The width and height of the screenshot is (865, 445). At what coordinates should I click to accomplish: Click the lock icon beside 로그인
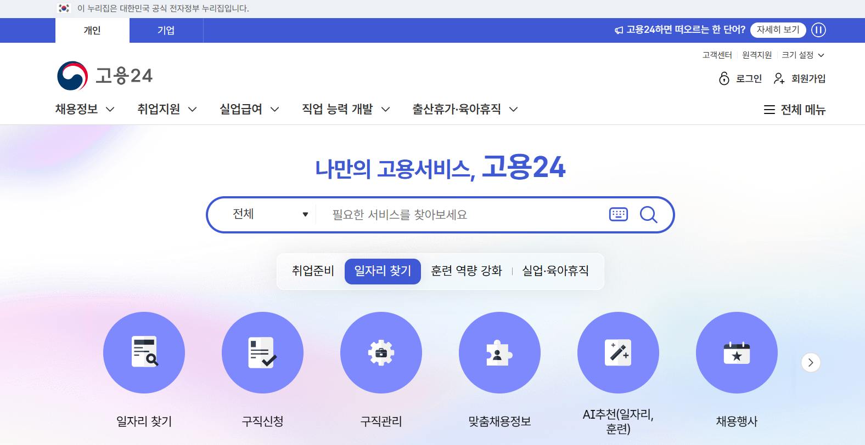(724, 78)
